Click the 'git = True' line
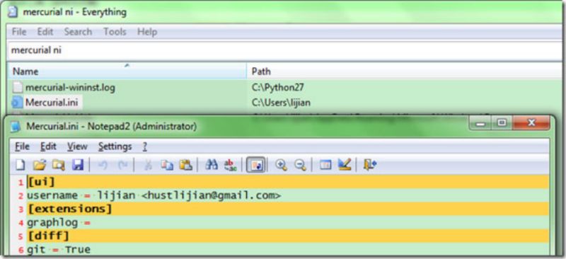 pos(288,249)
